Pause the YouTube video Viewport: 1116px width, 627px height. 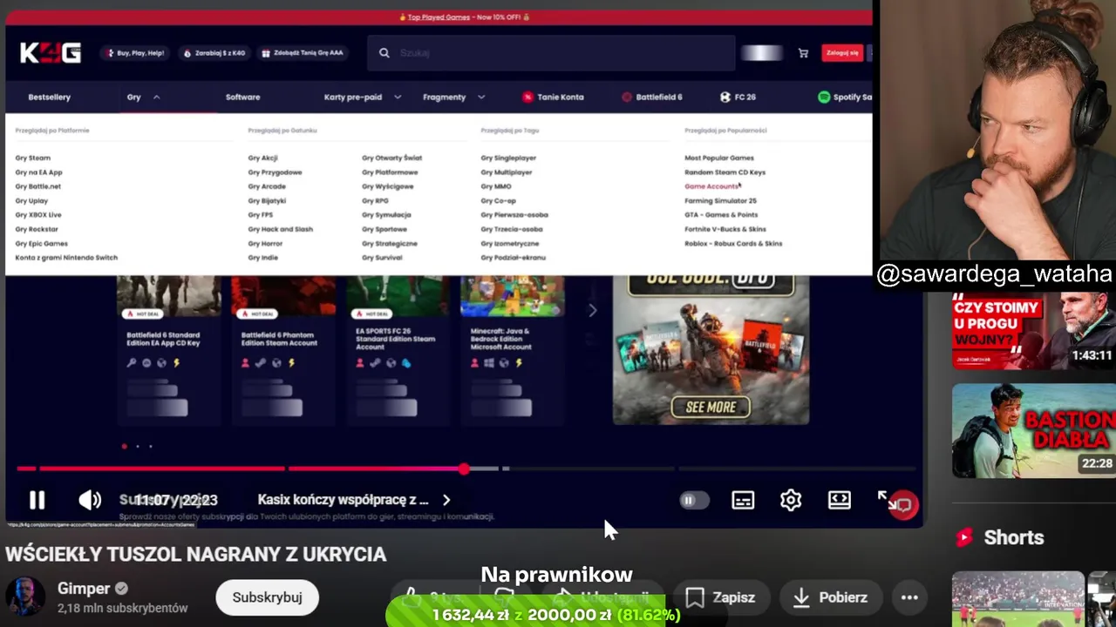point(37,500)
